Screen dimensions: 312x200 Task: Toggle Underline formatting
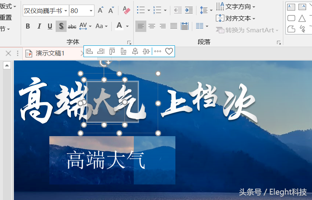pos(50,26)
